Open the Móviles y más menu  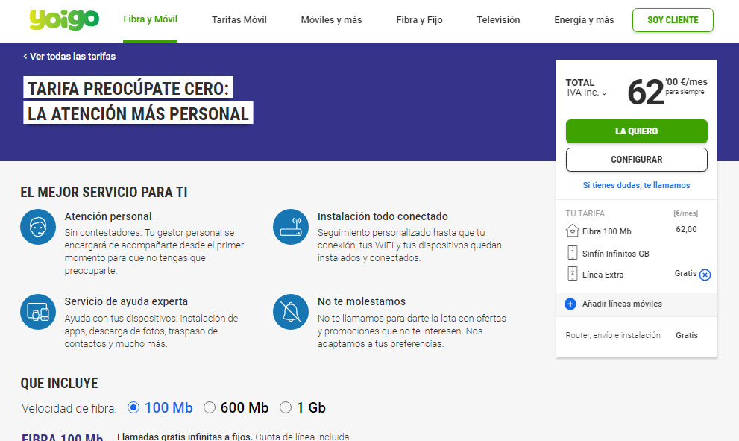pyautogui.click(x=331, y=20)
